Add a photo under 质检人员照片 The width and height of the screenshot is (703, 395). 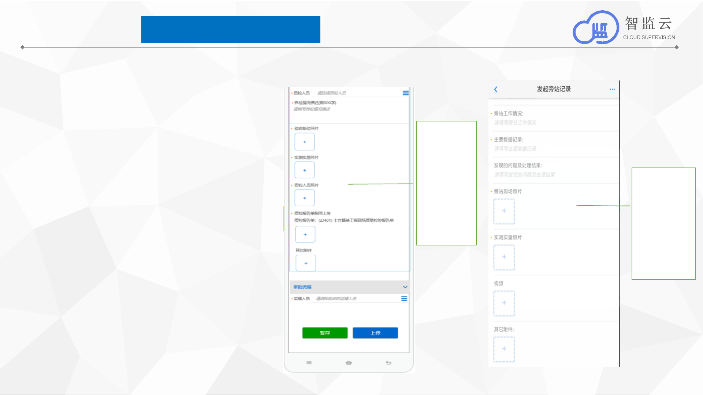(305, 198)
